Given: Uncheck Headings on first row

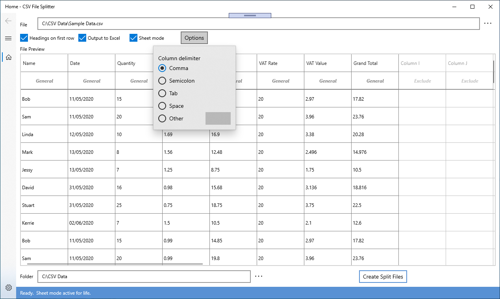Looking at the screenshot, I should coord(24,38).
